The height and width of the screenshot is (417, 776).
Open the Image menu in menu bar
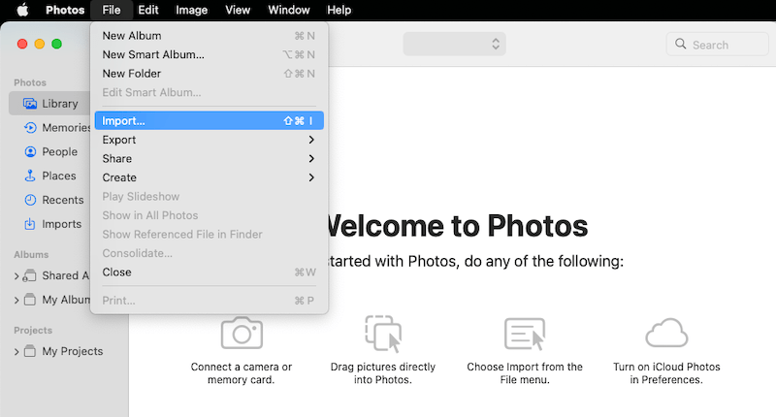coord(191,10)
